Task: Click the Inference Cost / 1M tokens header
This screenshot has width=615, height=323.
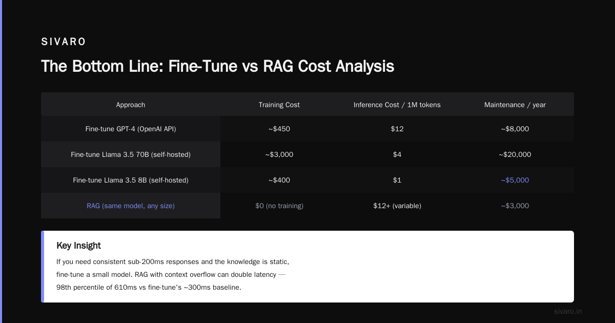Action: 397,105
